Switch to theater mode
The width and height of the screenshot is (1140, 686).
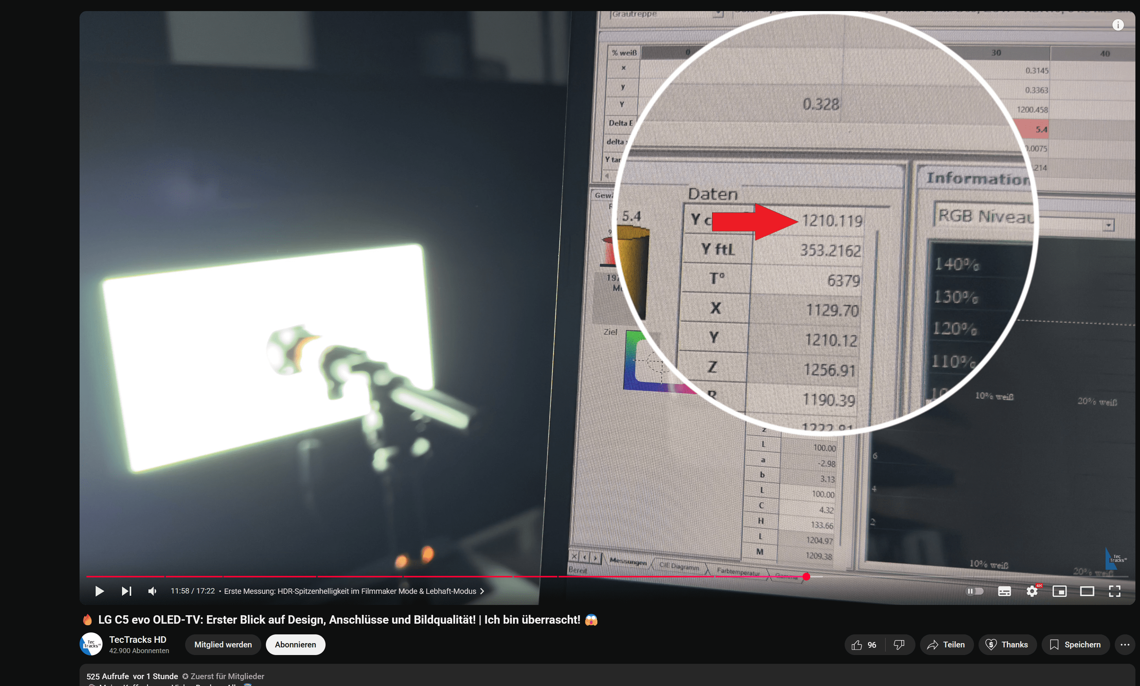(x=1087, y=591)
